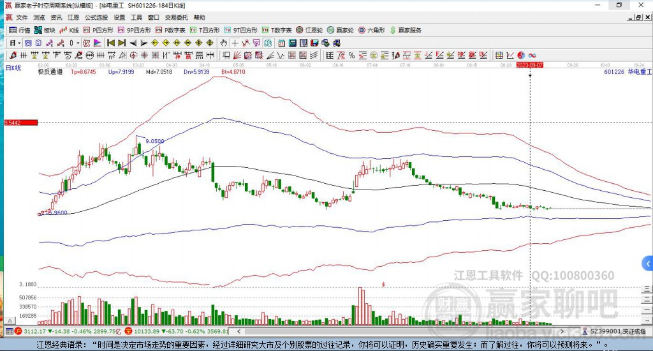
Task: Open the 公式选股 menu
Action: [x=96, y=17]
